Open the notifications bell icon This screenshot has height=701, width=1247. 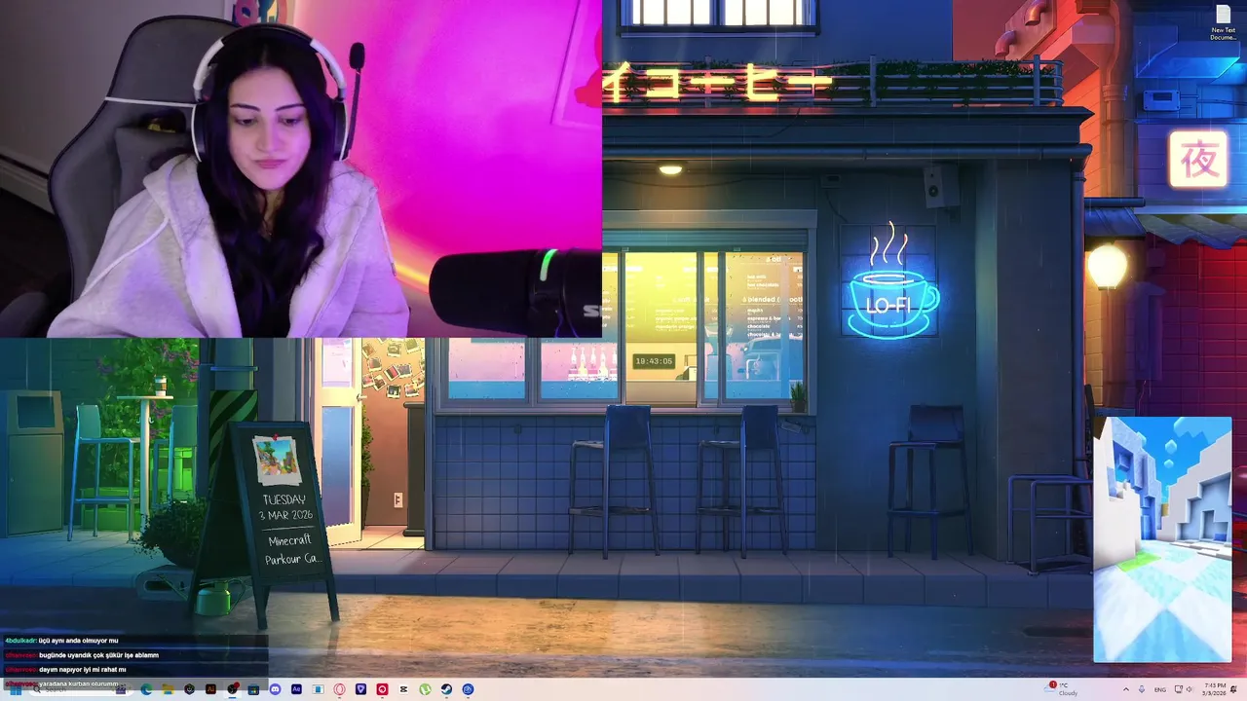(1234, 689)
